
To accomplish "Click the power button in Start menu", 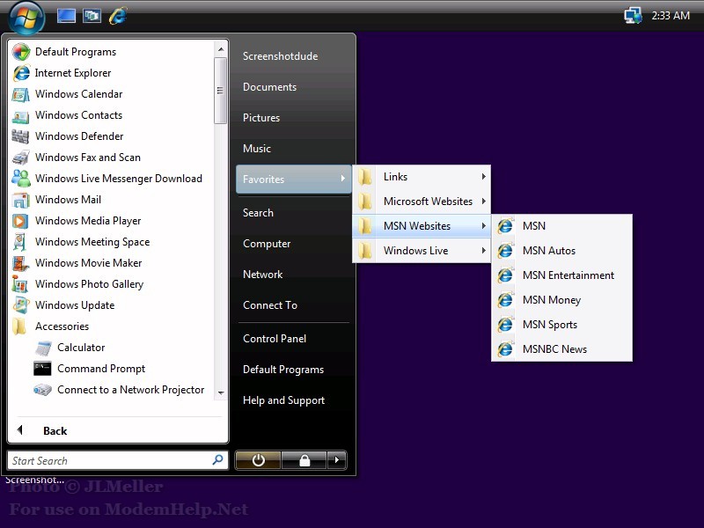I will (258, 460).
